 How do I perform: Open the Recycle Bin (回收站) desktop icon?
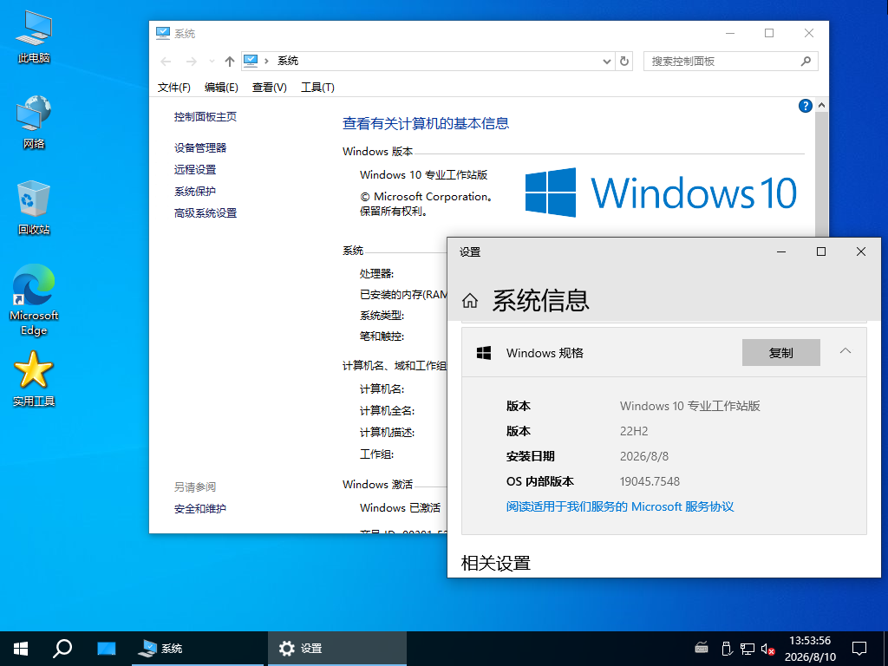coord(34,207)
